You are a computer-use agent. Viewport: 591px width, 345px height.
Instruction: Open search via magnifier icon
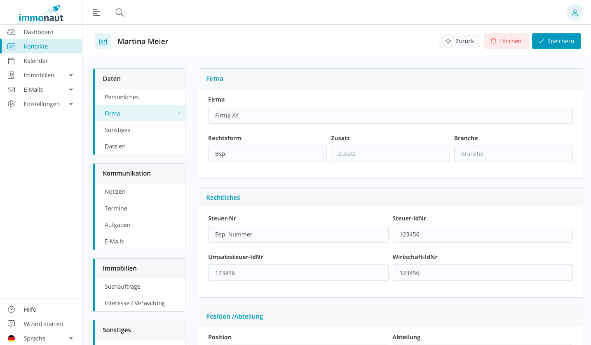point(120,12)
